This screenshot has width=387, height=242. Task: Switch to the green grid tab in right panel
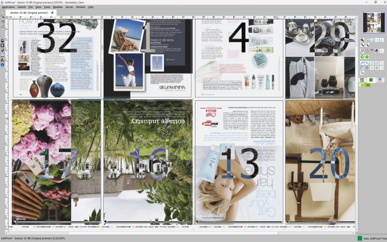371,80
